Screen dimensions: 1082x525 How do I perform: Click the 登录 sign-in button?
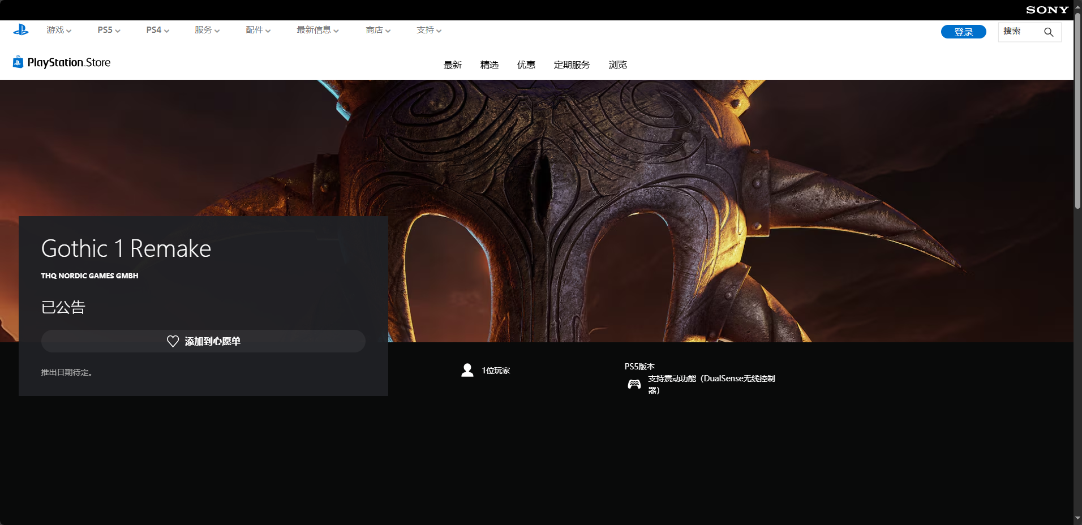pyautogui.click(x=964, y=32)
